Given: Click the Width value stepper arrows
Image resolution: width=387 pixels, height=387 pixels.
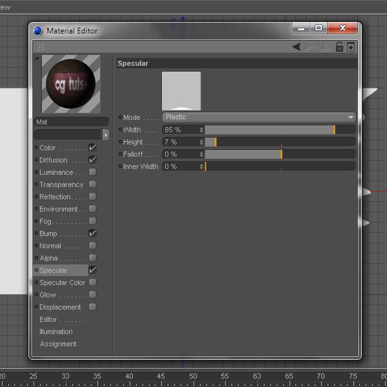Looking at the screenshot, I should point(201,130).
